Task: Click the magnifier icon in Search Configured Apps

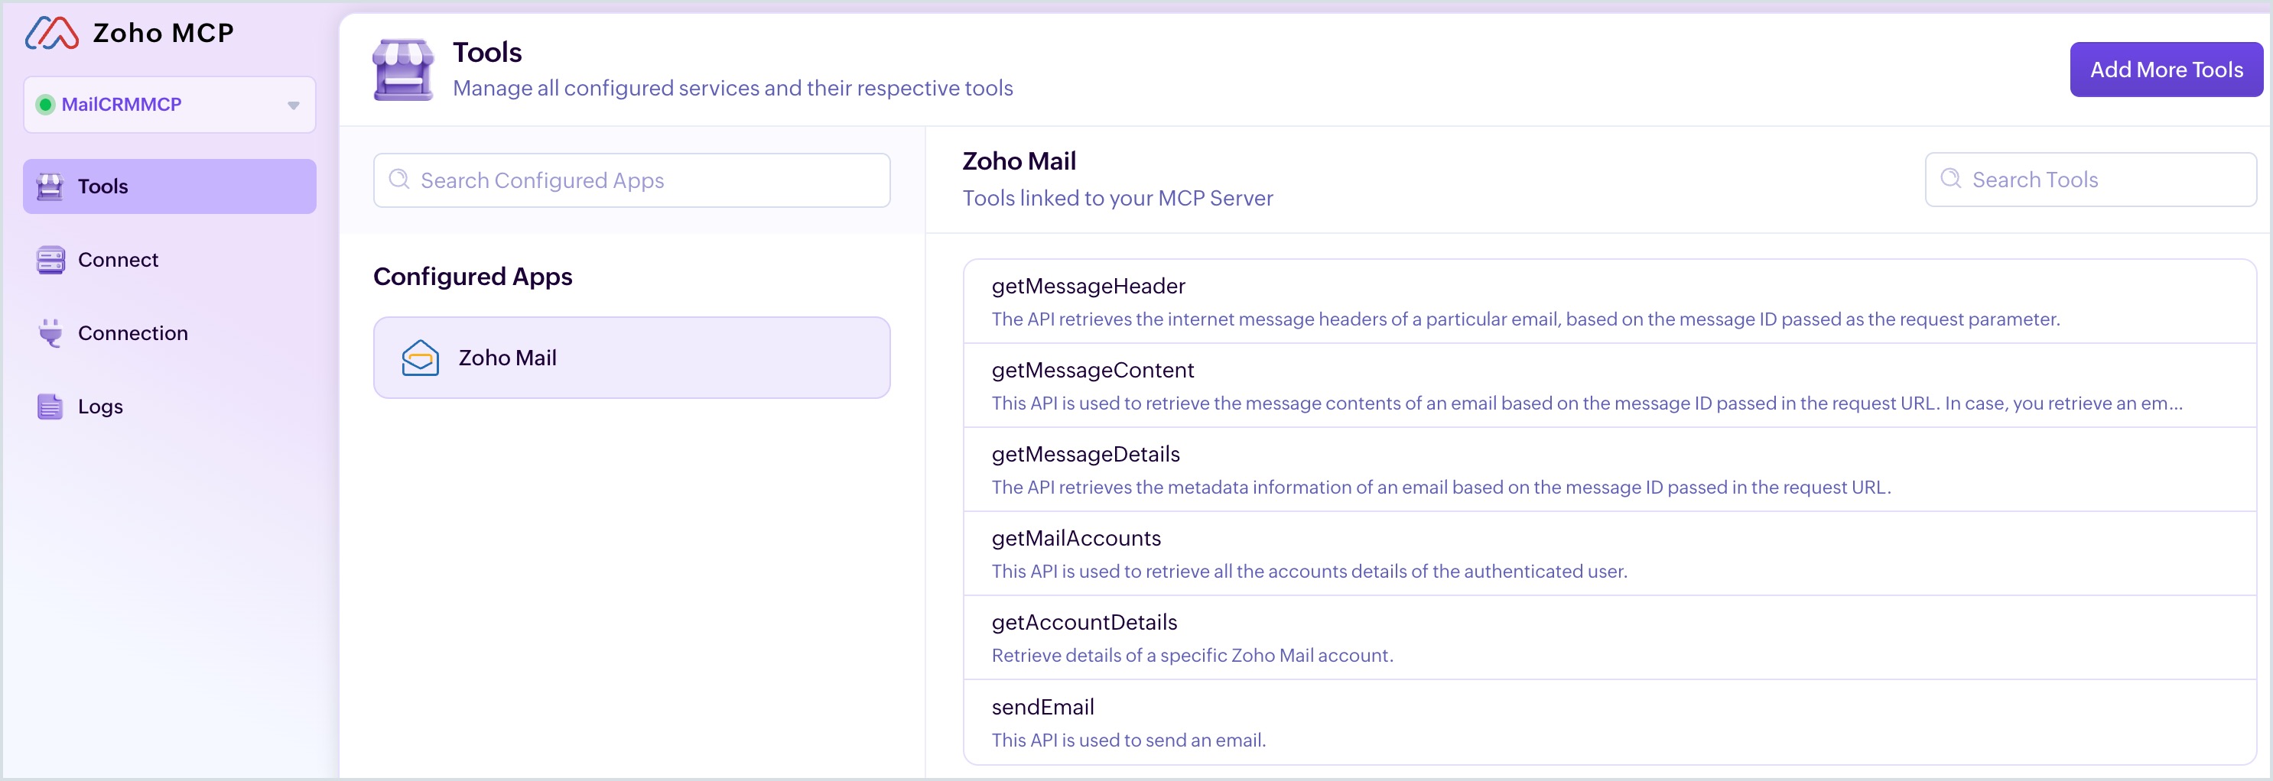Action: (x=400, y=180)
